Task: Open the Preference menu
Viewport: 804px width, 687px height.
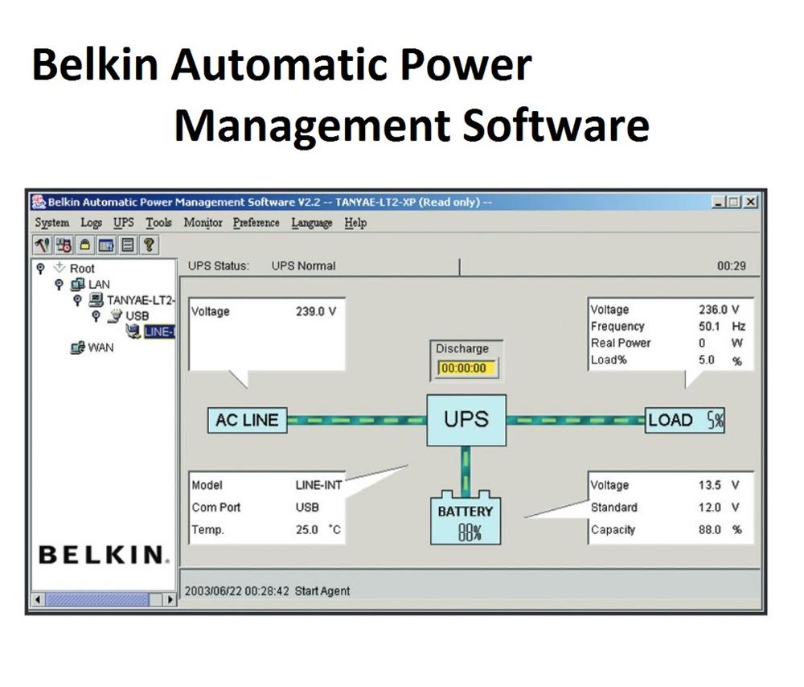Action: pyautogui.click(x=256, y=223)
